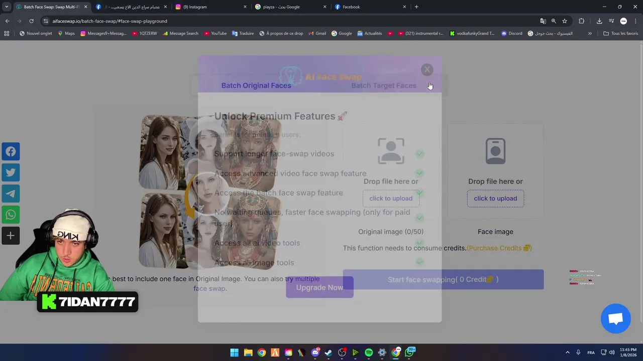Go back to previous page

pos(7,21)
